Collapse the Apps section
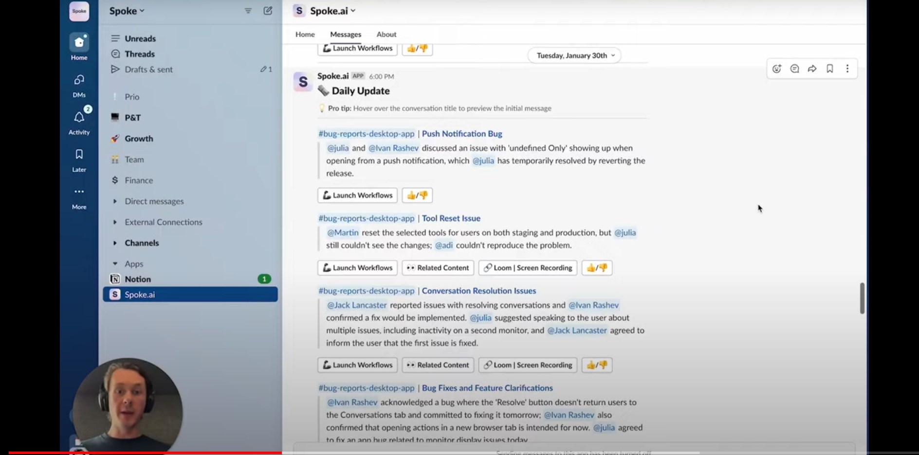 (x=115, y=264)
